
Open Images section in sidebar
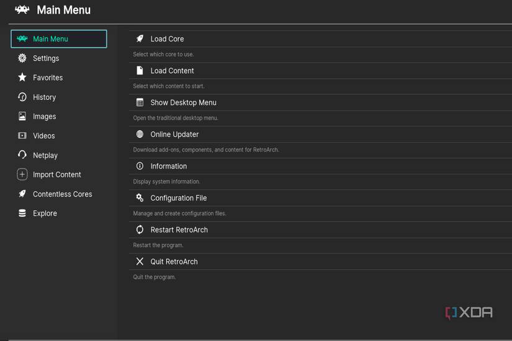tap(45, 117)
